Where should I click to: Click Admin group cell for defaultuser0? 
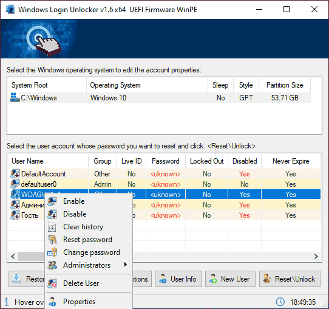tap(103, 184)
